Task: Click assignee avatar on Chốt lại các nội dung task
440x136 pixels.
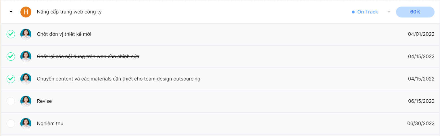Action: [x=26, y=57]
